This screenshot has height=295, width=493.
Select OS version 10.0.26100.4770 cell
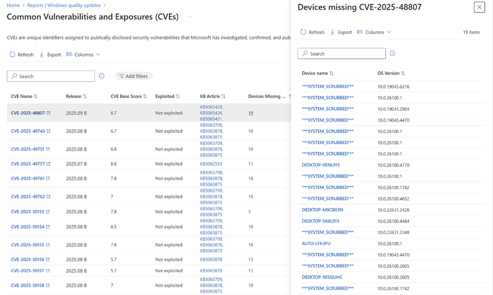coord(393,165)
